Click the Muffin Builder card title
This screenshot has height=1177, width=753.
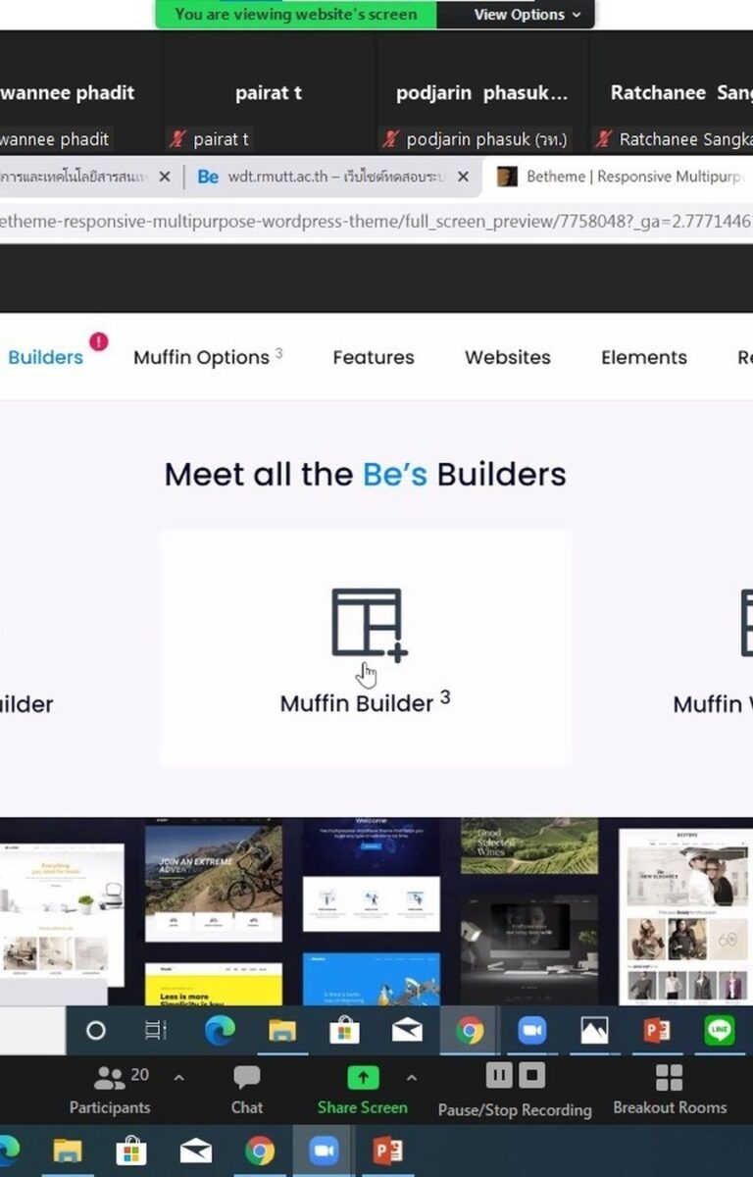(x=366, y=703)
